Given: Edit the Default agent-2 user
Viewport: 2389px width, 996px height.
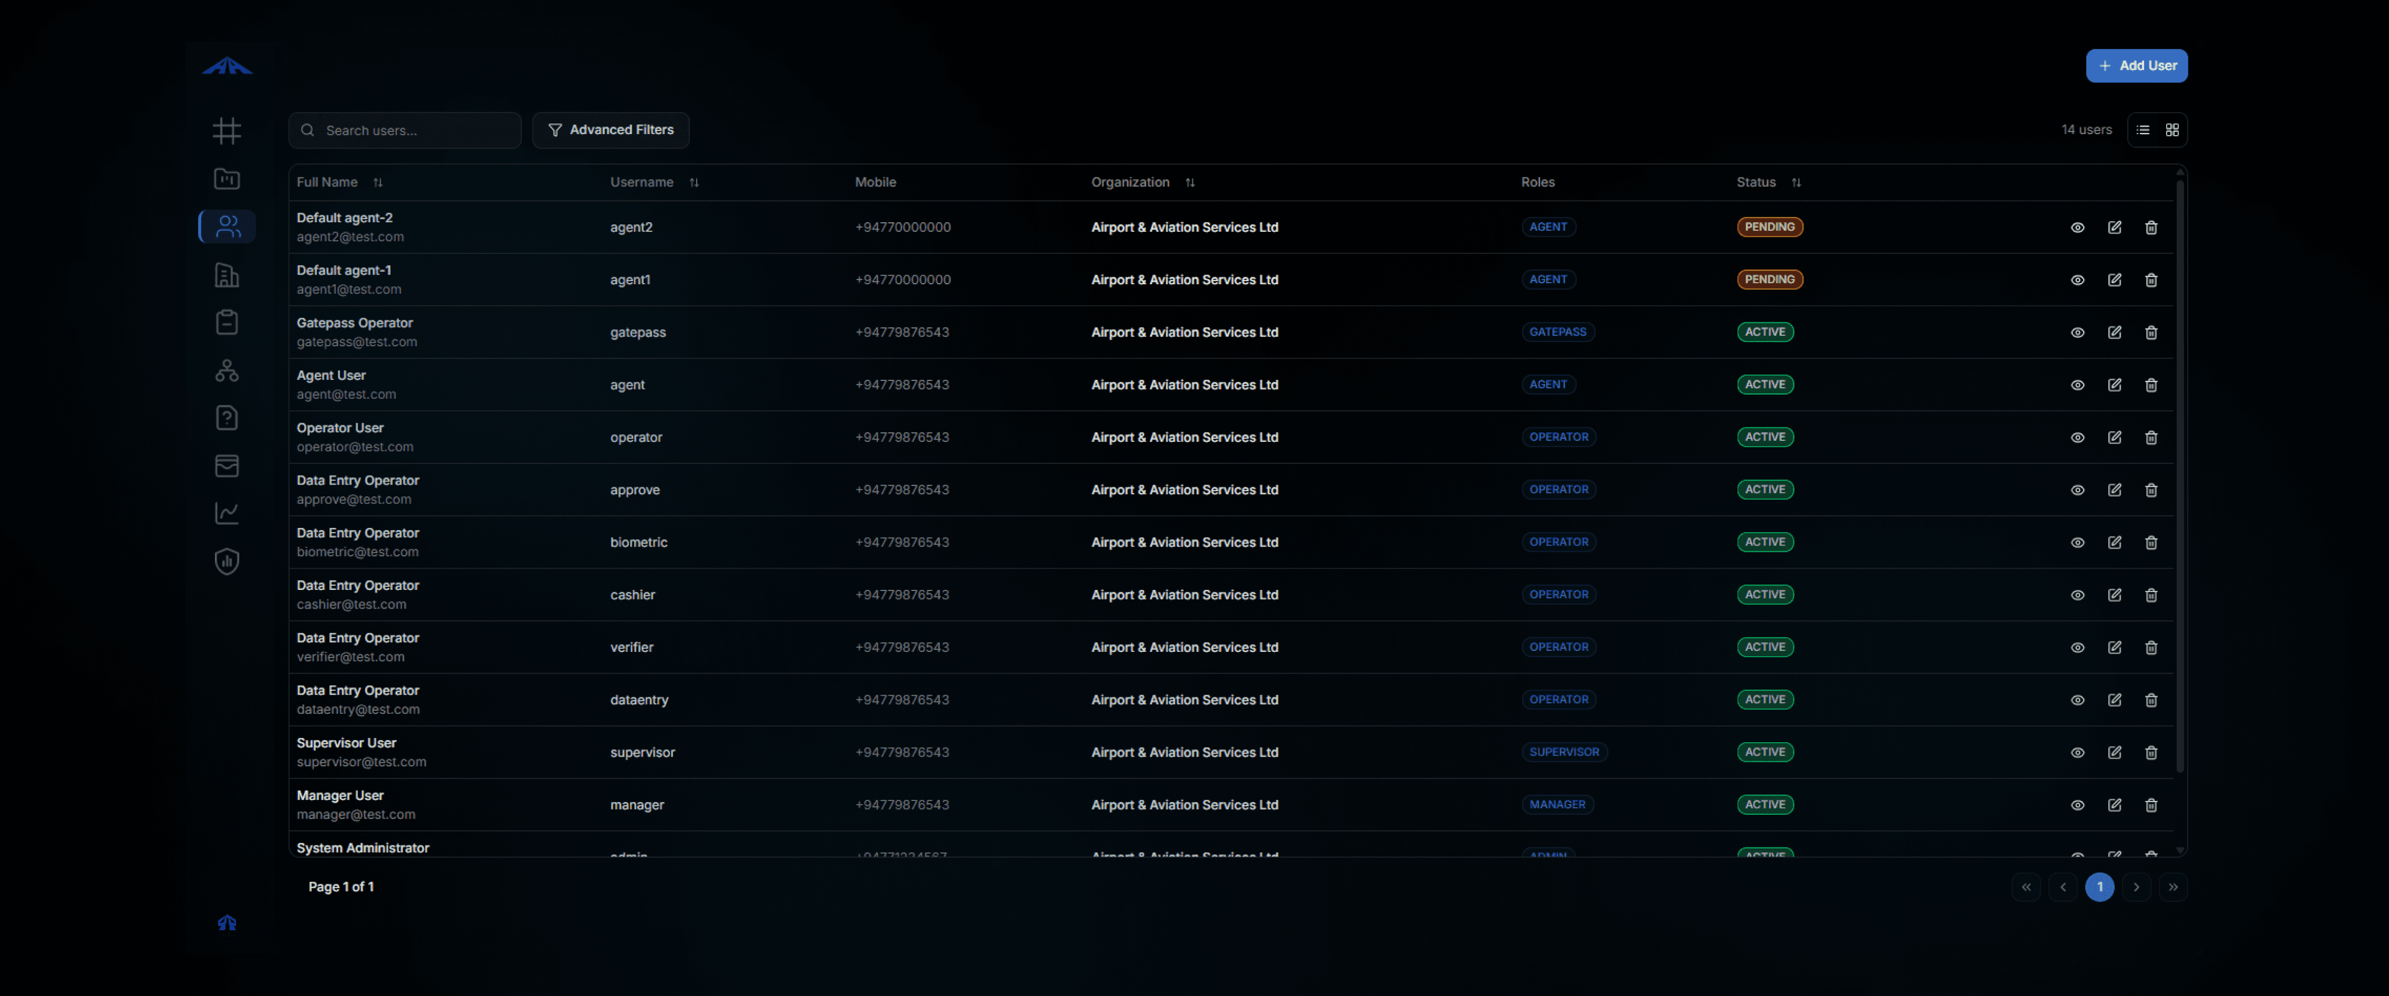Looking at the screenshot, I should coord(2114,227).
